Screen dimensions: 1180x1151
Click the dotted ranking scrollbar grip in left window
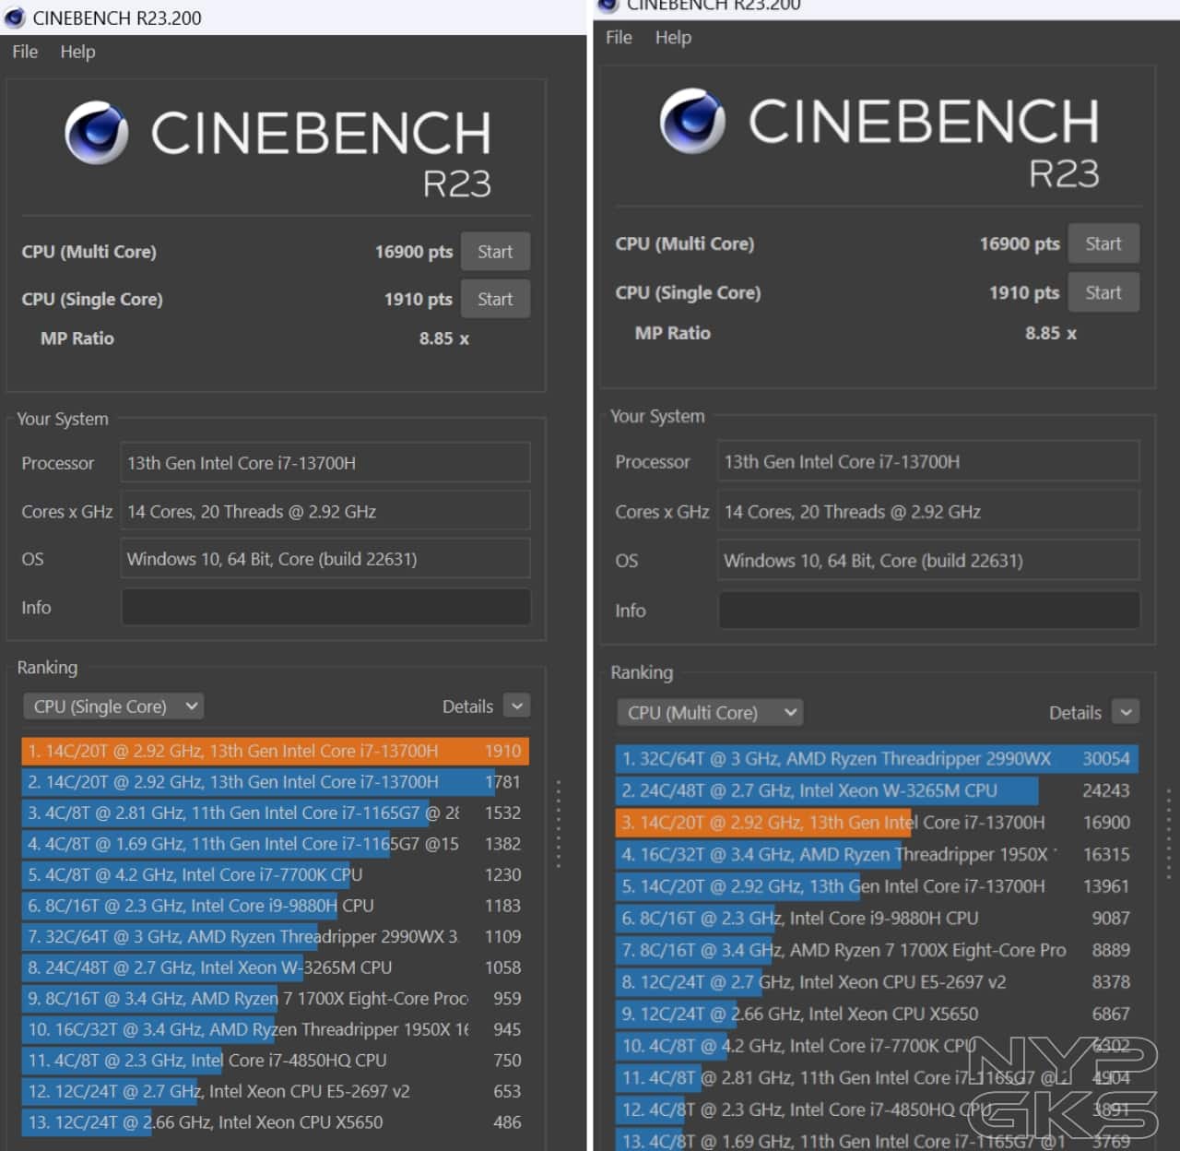click(558, 824)
